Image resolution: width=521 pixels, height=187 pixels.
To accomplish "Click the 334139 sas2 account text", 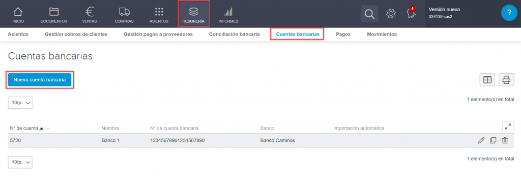I will pos(441,16).
